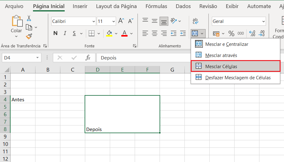Image resolution: width=284 pixels, height=162 pixels.
Task: Click the formula bar containing Depois
Action: click(x=143, y=58)
